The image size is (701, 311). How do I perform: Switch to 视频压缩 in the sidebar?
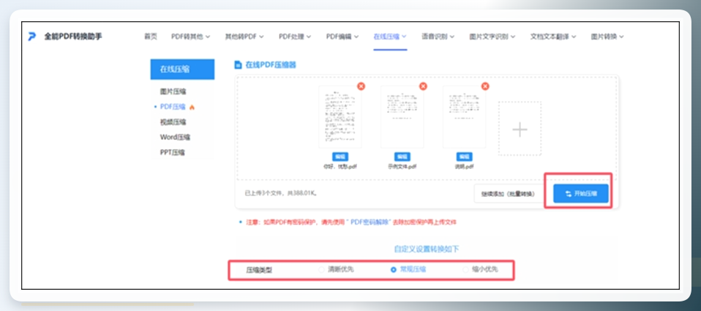(173, 122)
